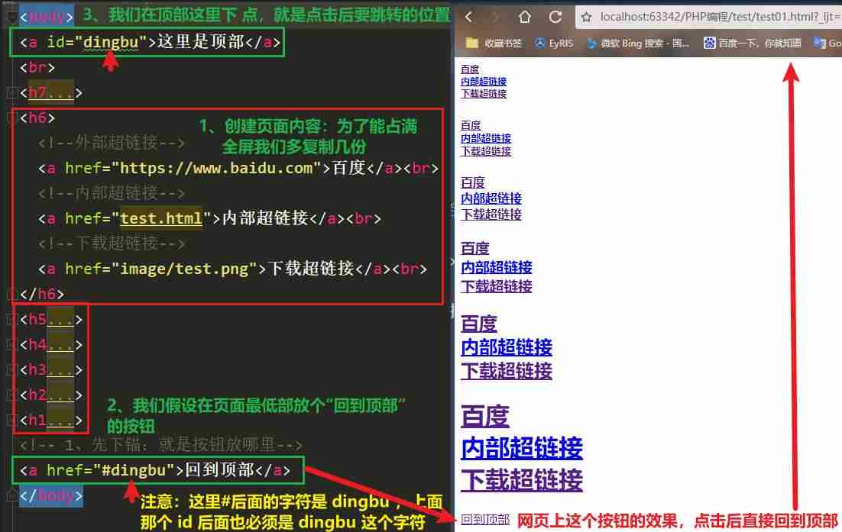842x532 pixels.
Task: Open the EyRIS bookmark
Action: point(554,43)
